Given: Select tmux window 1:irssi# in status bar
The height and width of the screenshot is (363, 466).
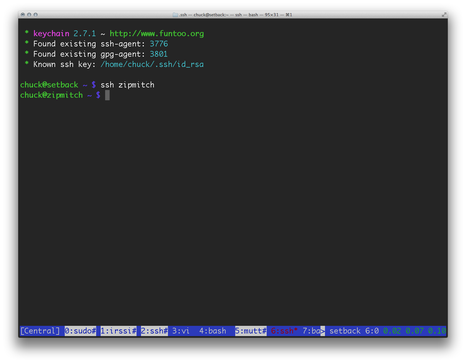Looking at the screenshot, I should pyautogui.click(x=119, y=331).
